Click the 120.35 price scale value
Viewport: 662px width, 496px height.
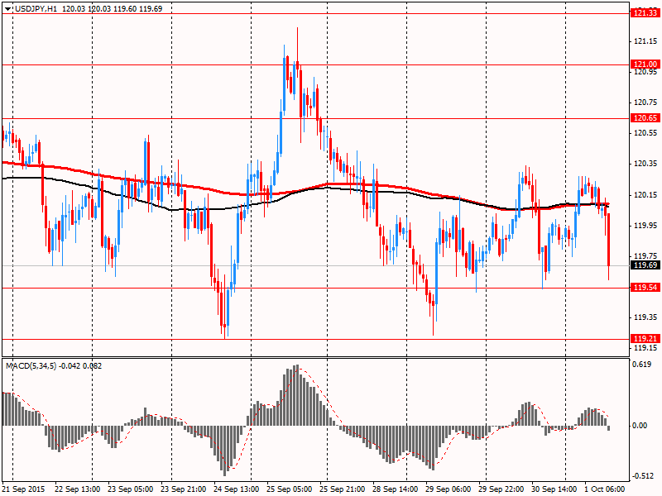tap(645, 164)
